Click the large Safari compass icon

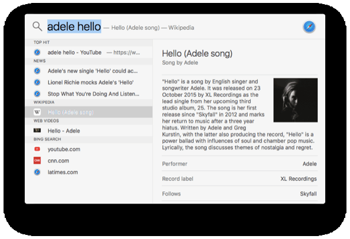tap(309, 27)
